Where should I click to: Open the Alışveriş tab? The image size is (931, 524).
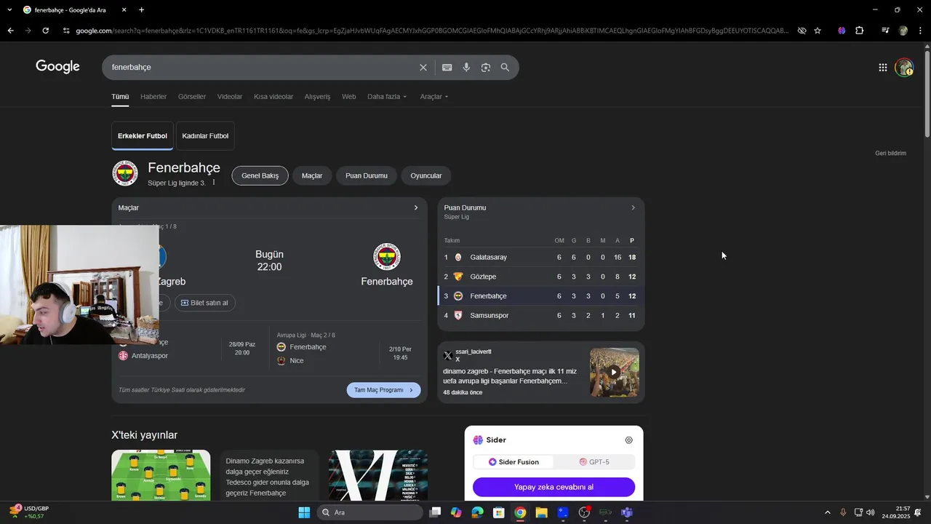[317, 97]
